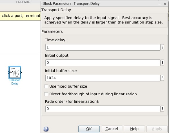Open more options beside Initial buffer size
The width and height of the screenshot is (169, 133).
(163, 78)
